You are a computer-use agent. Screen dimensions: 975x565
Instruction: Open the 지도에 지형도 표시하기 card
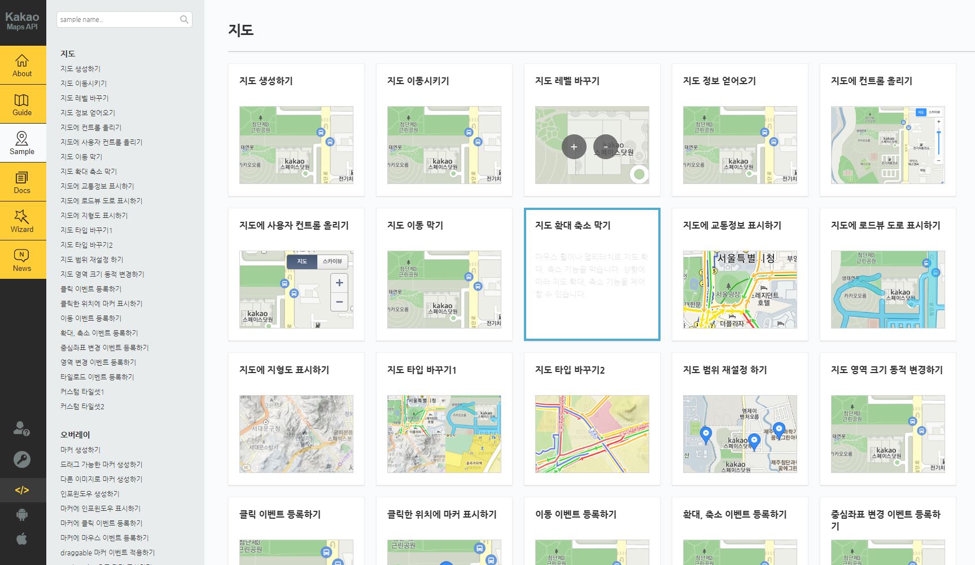tap(296, 419)
